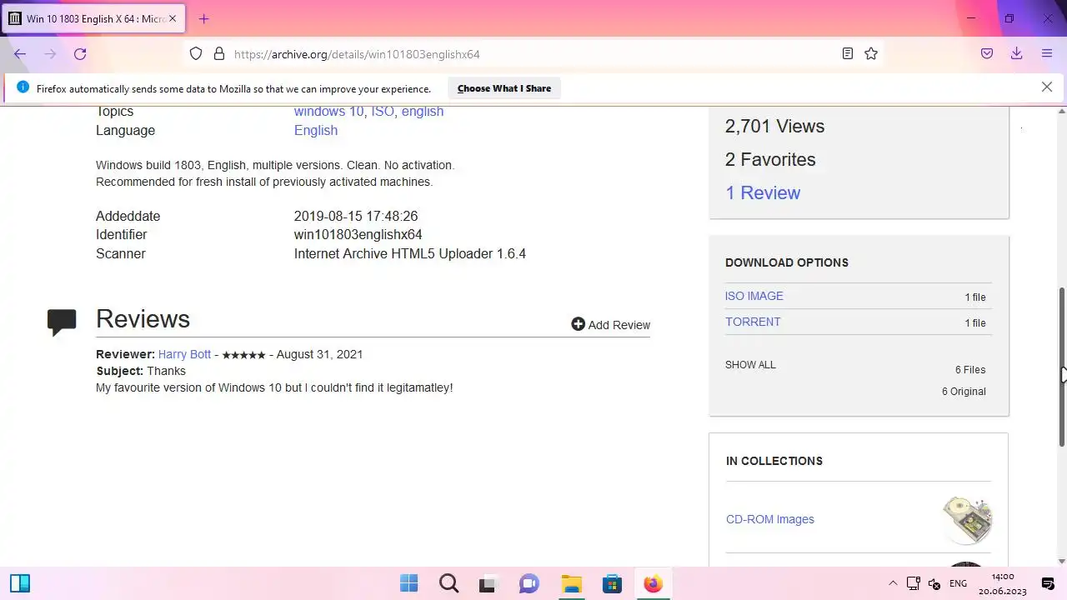1067x600 pixels.
Task: Dismiss the Mozilla data notification bar
Action: tap(1047, 87)
